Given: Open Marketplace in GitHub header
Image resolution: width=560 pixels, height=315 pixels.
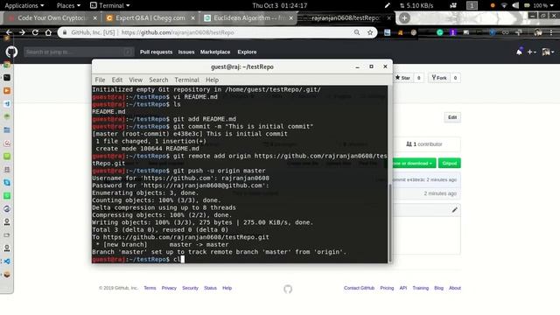Looking at the screenshot, I should point(215,52).
